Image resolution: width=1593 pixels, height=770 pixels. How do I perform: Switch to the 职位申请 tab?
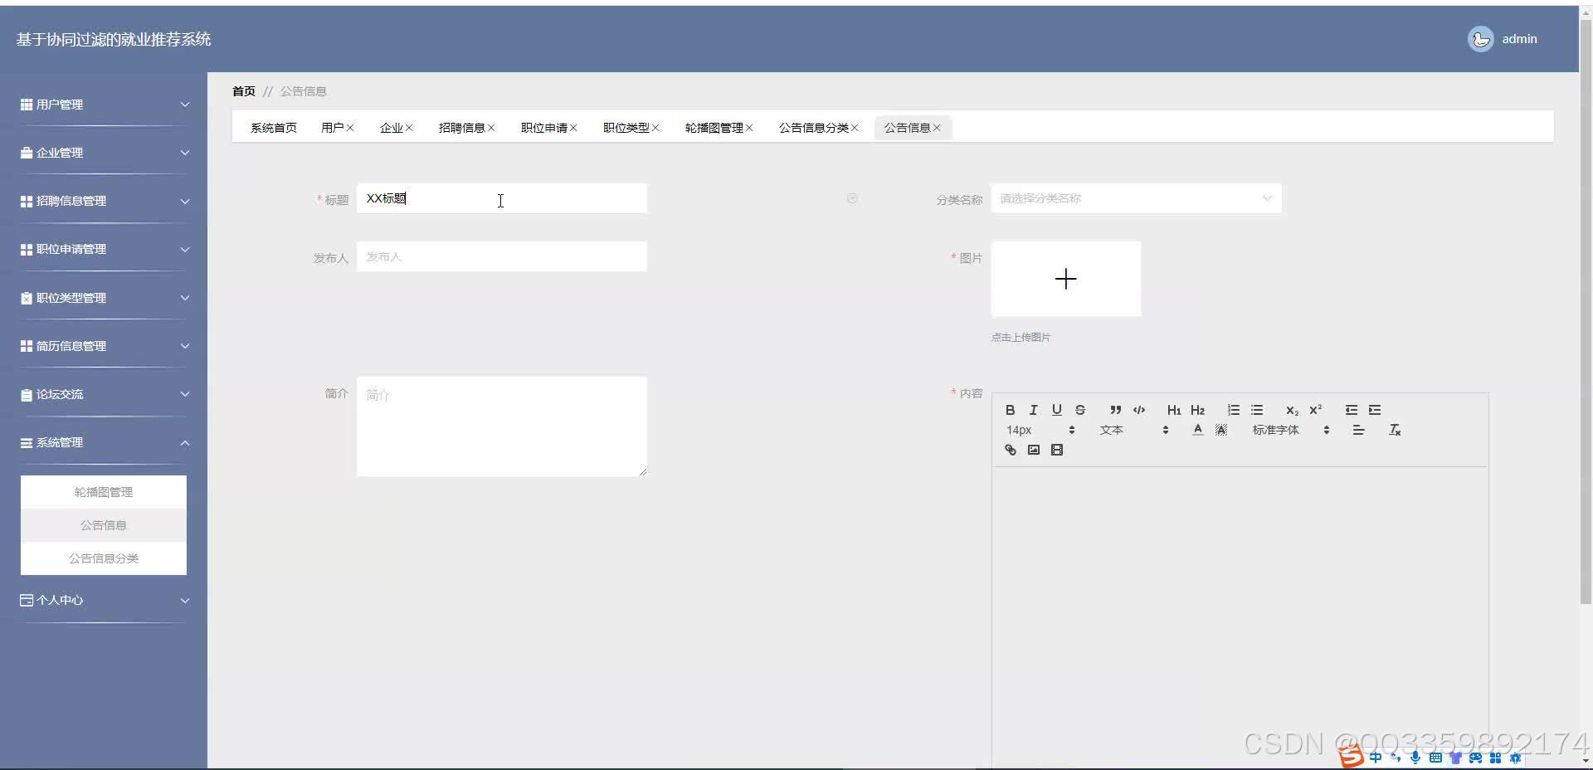(x=543, y=128)
